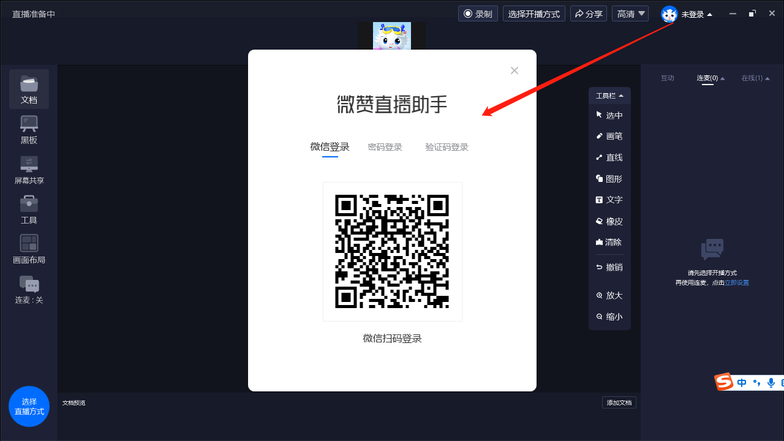
Task: Click the user avatar icon
Action: pyautogui.click(x=669, y=14)
